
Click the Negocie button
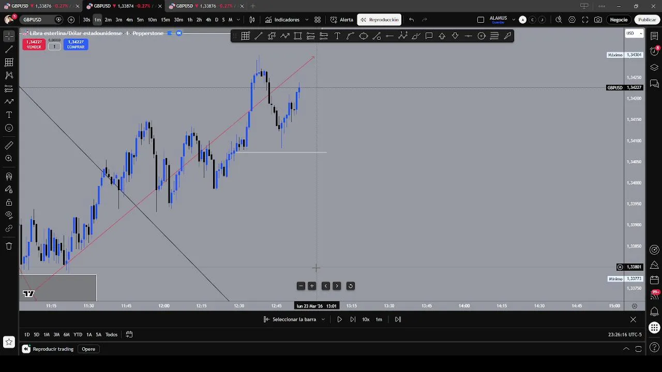click(x=619, y=20)
